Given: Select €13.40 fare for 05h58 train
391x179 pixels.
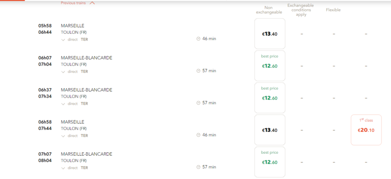Looking at the screenshot, I should [x=270, y=34].
